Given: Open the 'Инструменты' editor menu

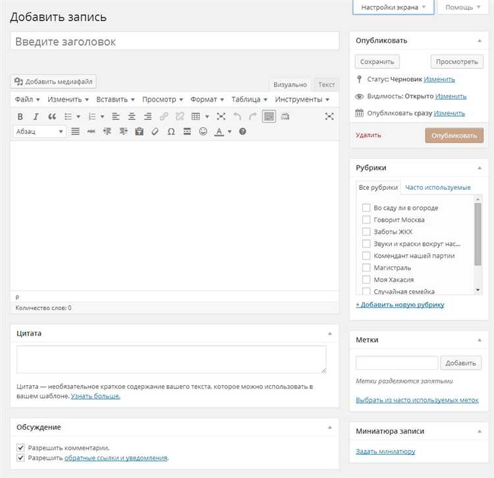Looking at the screenshot, I should (x=302, y=100).
